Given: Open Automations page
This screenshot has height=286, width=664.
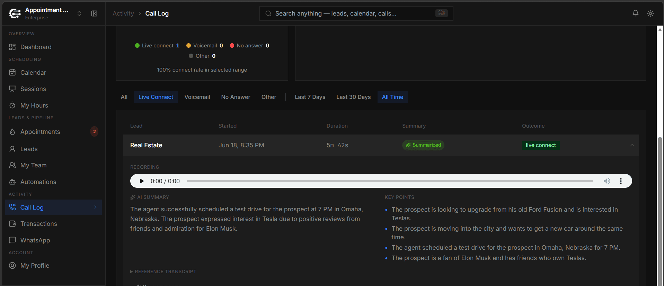Looking at the screenshot, I should (x=53, y=182).
